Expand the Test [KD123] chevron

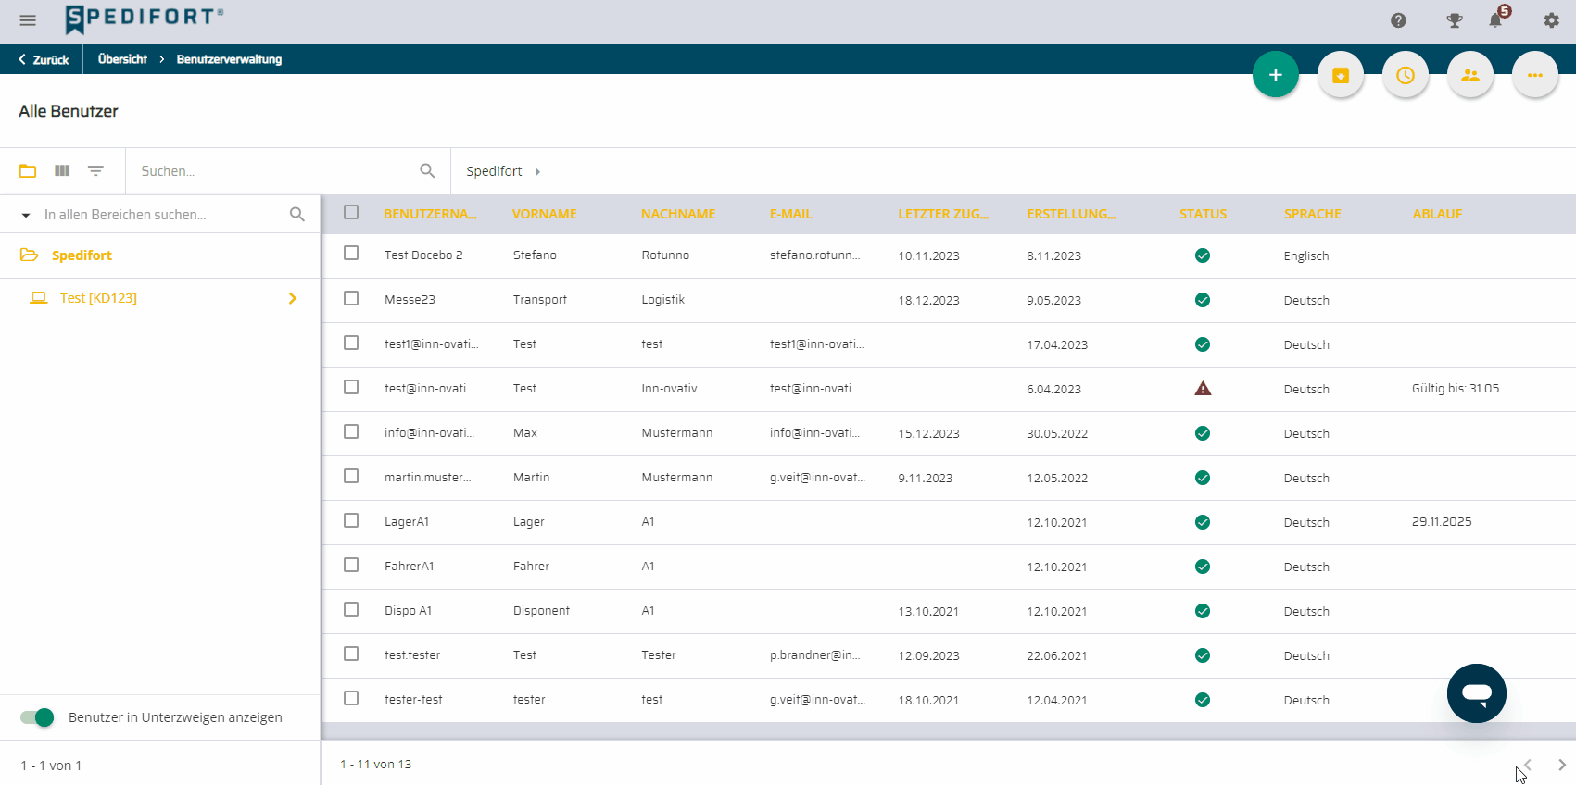pyautogui.click(x=293, y=298)
